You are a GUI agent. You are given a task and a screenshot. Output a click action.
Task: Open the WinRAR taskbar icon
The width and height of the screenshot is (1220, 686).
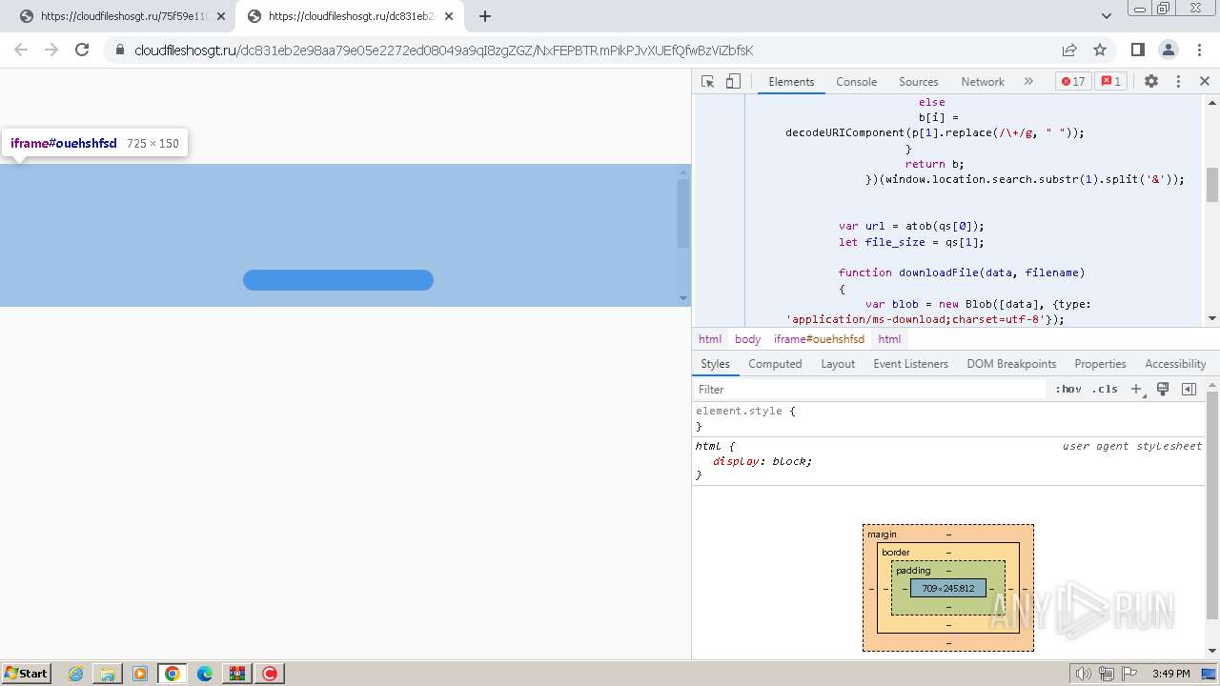click(x=236, y=674)
